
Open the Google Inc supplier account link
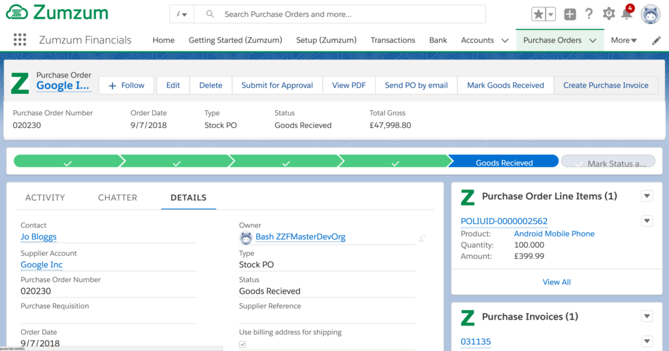point(41,264)
